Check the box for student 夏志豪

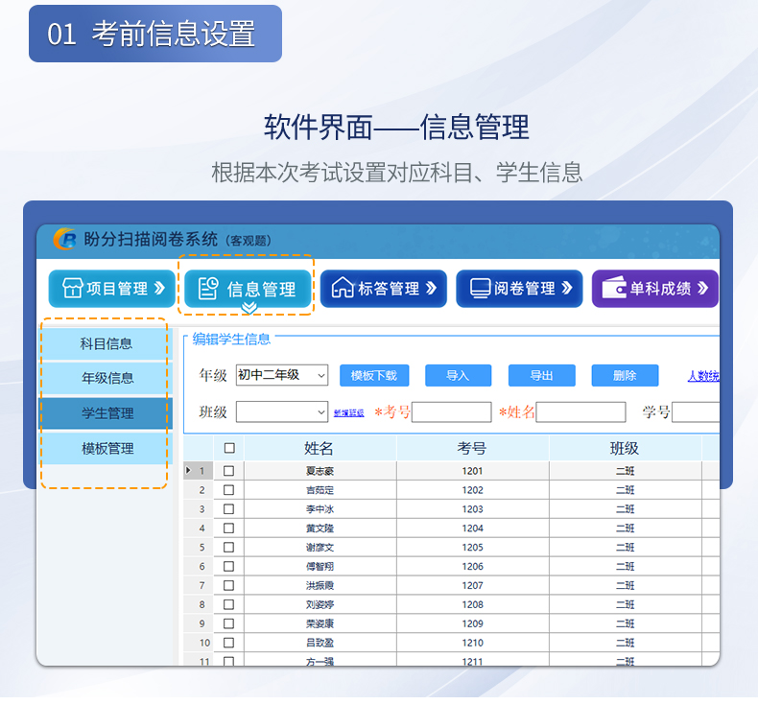click(228, 471)
